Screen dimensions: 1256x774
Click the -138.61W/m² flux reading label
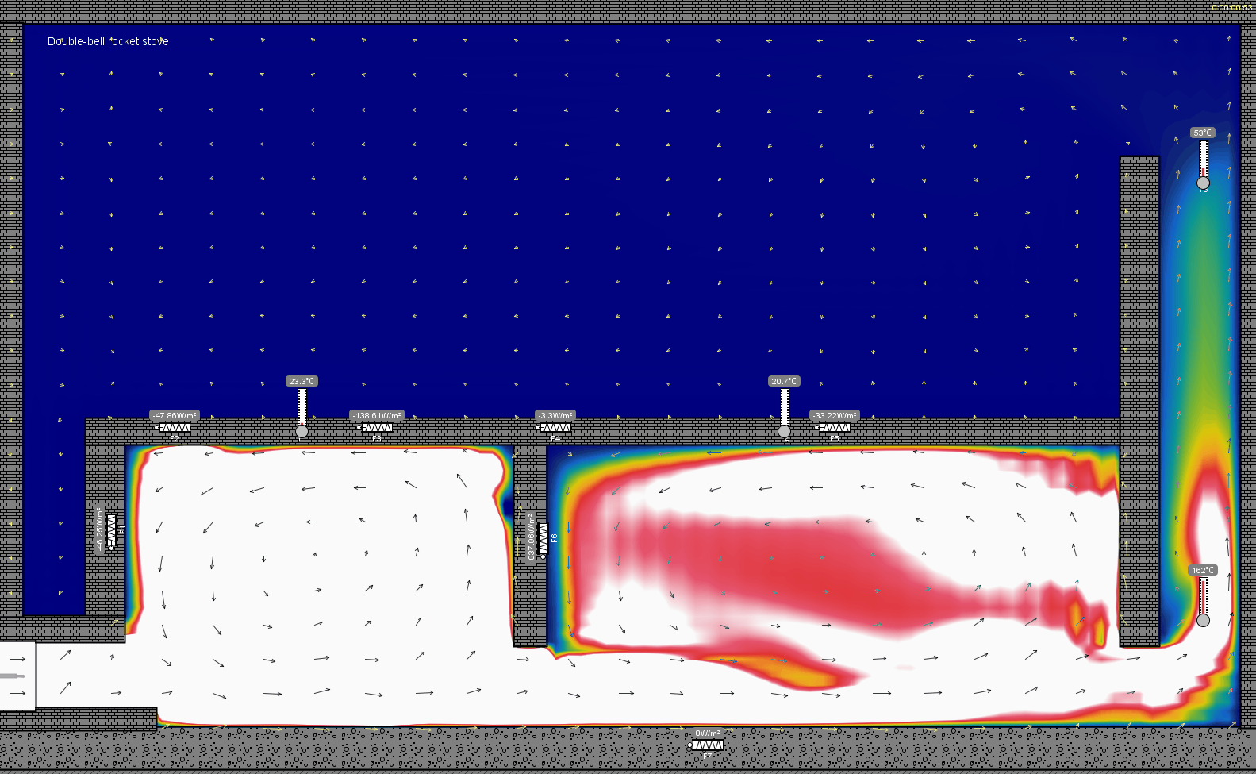(377, 415)
